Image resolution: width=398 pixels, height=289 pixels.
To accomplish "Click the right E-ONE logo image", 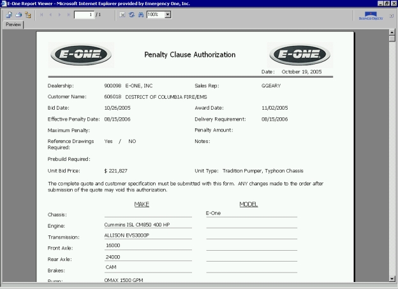I will tap(300, 55).
